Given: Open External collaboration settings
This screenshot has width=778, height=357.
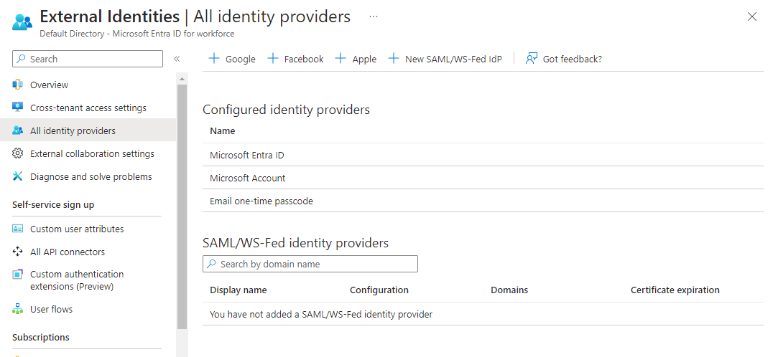Looking at the screenshot, I should point(92,153).
